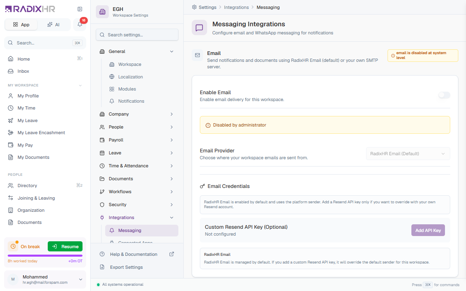Click the Workflows branch icon
Image resolution: width=466 pixels, height=291 pixels.
coord(102,192)
